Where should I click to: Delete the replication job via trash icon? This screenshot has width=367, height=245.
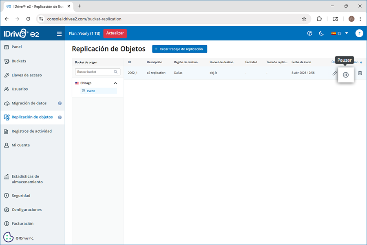point(360,73)
